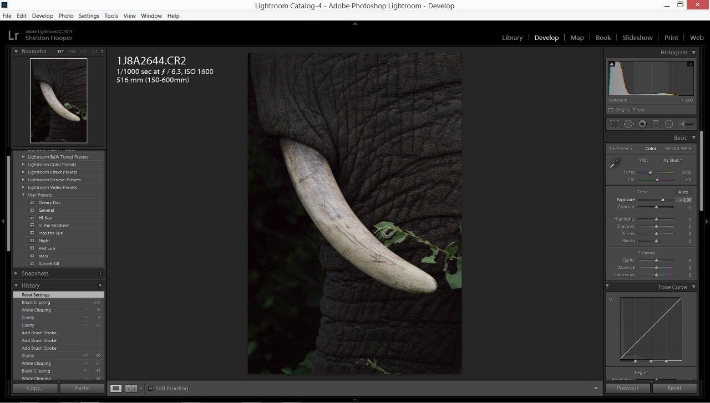Open the Photo menu
Image resolution: width=710 pixels, height=403 pixels.
[66, 16]
